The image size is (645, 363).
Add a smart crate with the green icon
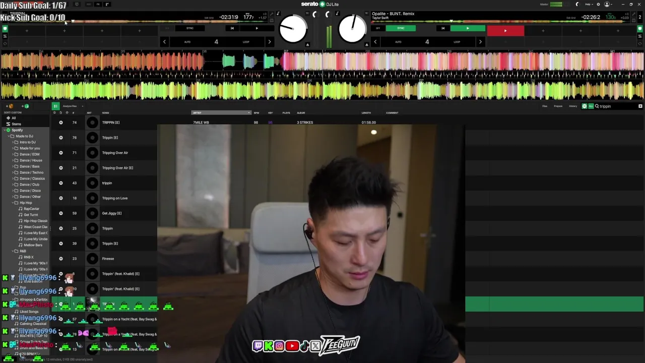[25, 106]
